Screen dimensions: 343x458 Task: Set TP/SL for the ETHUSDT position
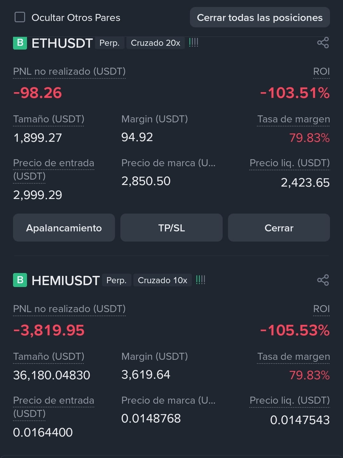(171, 228)
